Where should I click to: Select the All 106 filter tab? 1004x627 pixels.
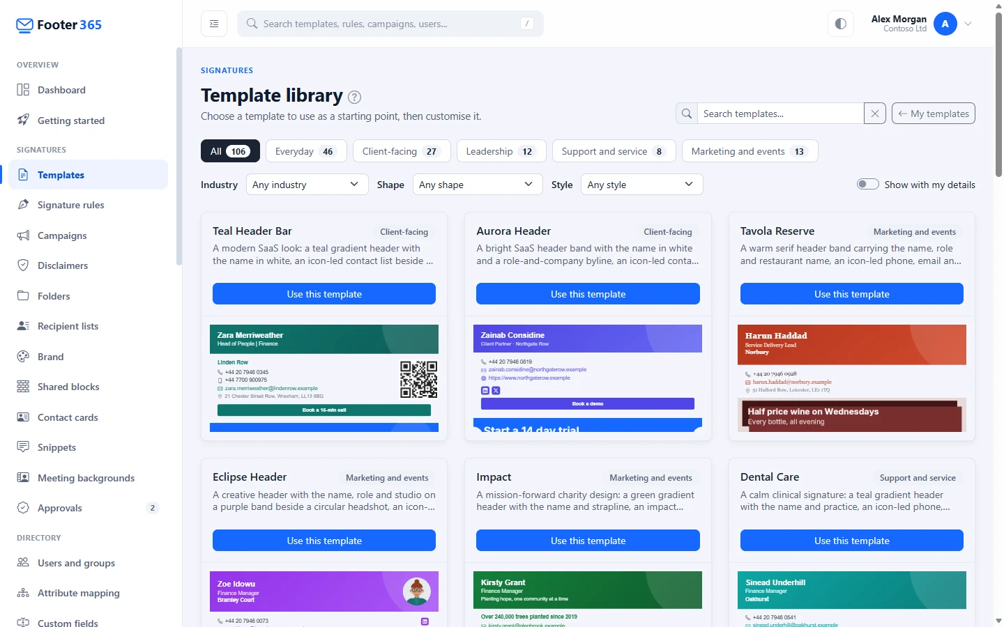click(x=230, y=151)
